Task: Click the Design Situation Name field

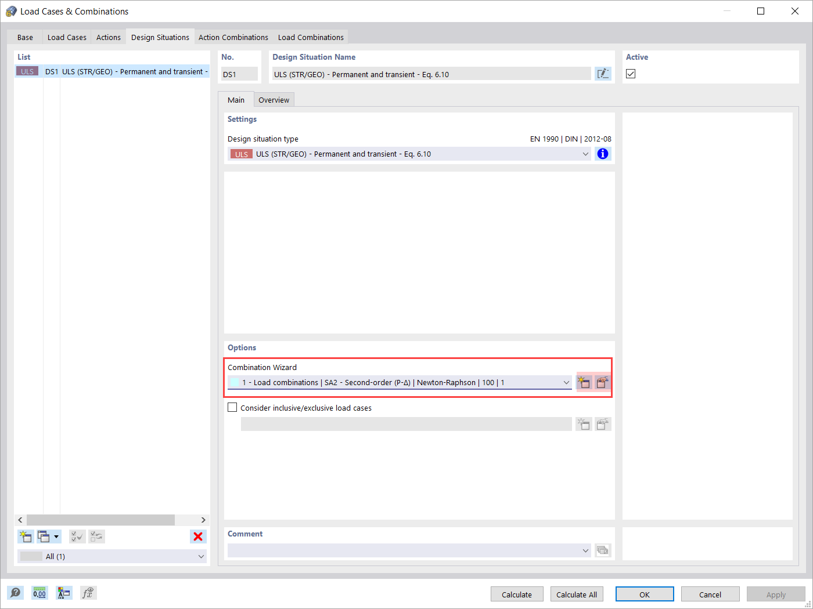Action: pyautogui.click(x=431, y=74)
